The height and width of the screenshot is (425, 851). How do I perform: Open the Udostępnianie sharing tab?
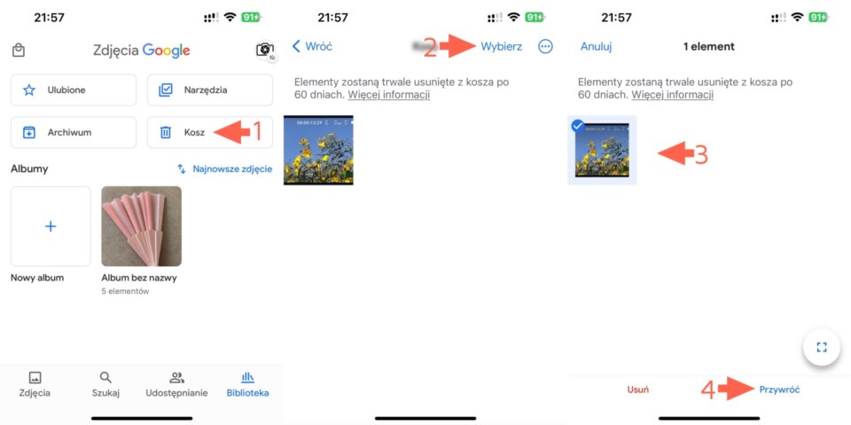click(176, 385)
